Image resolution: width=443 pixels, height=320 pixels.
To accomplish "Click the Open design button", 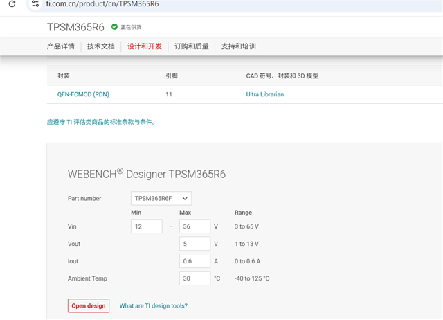I will point(89,306).
